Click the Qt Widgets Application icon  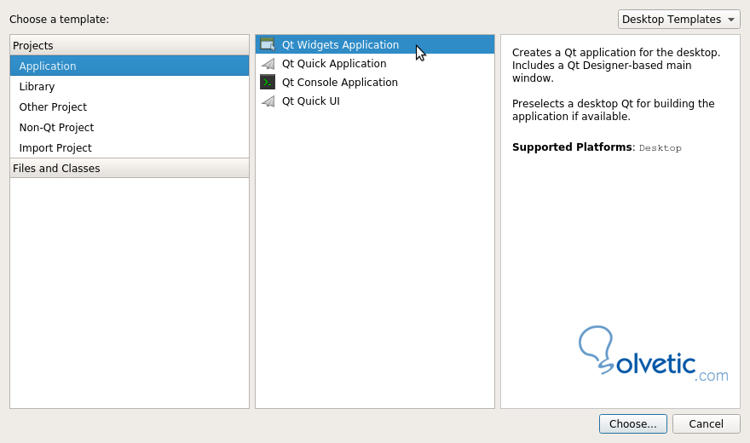tap(268, 44)
